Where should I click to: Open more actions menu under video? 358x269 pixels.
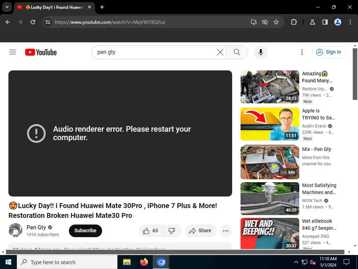[x=226, y=230]
